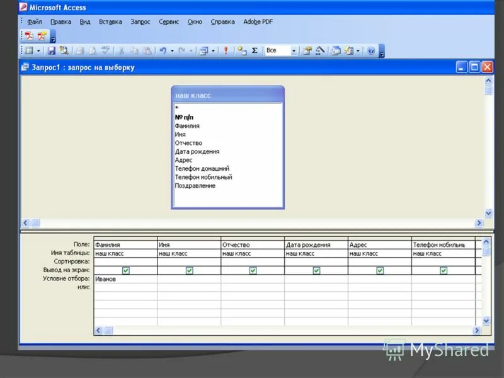Screen dimensions: 504x378
Task: Open the Запрос menu
Action: 140,22
